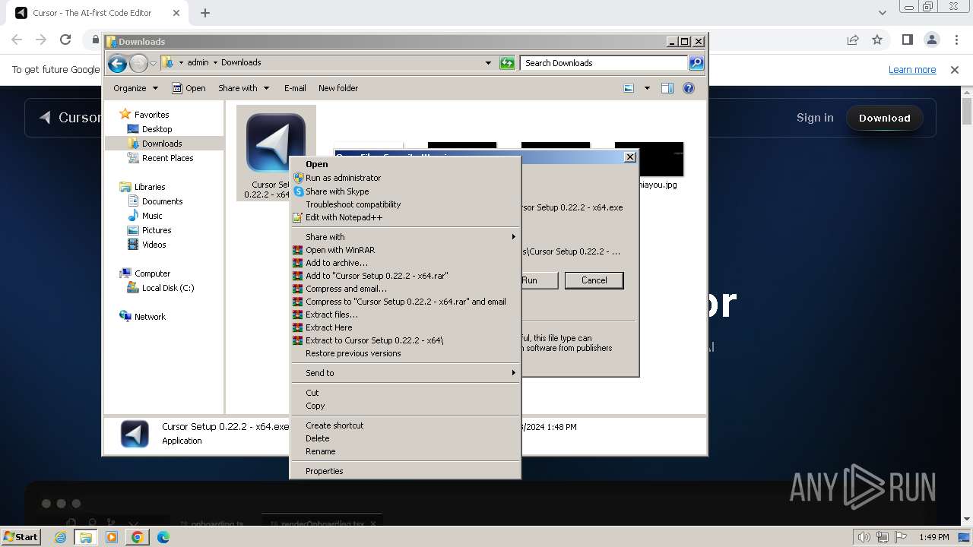Click New folder in the toolbar
The height and width of the screenshot is (547, 973).
[338, 88]
